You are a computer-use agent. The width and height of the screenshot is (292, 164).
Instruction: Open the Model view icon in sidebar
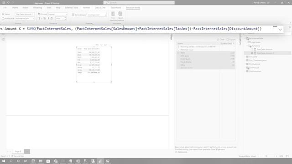click(x=3, y=39)
